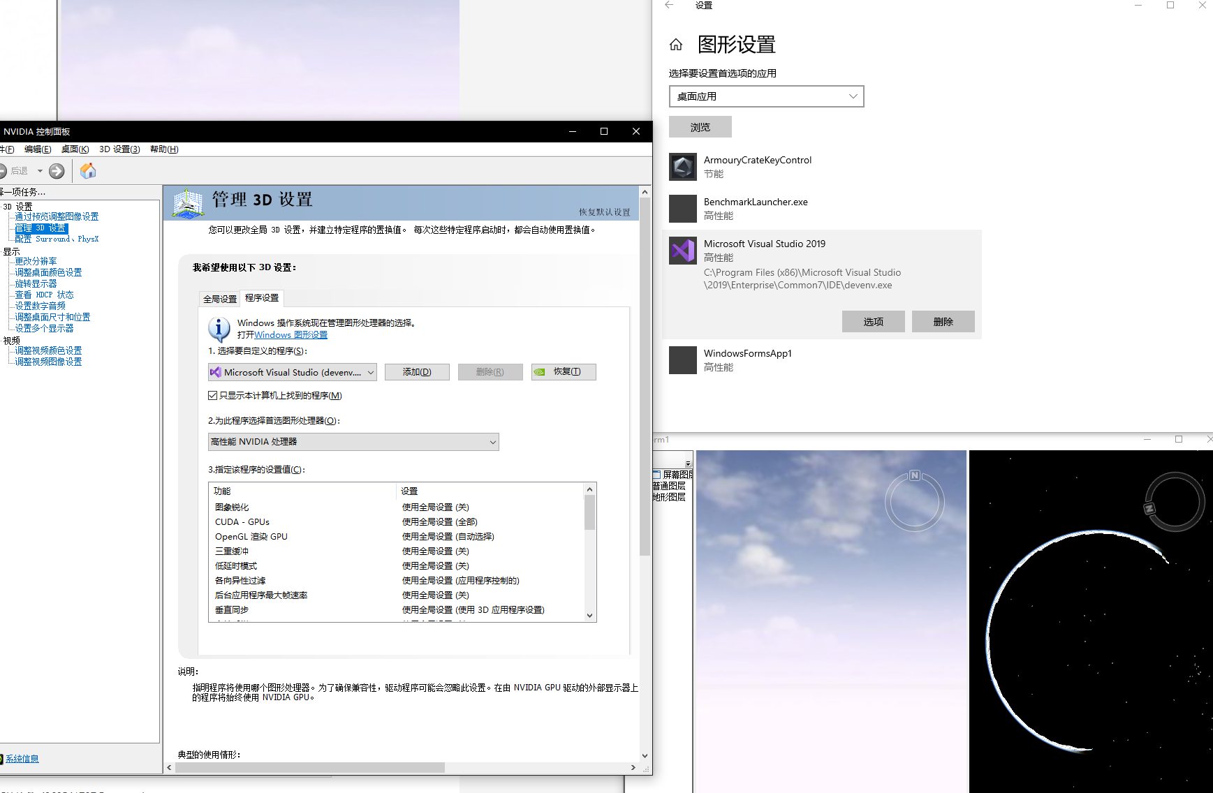Switch to the 全局设置 tab
Viewport: 1213px width, 793px height.
coord(220,299)
